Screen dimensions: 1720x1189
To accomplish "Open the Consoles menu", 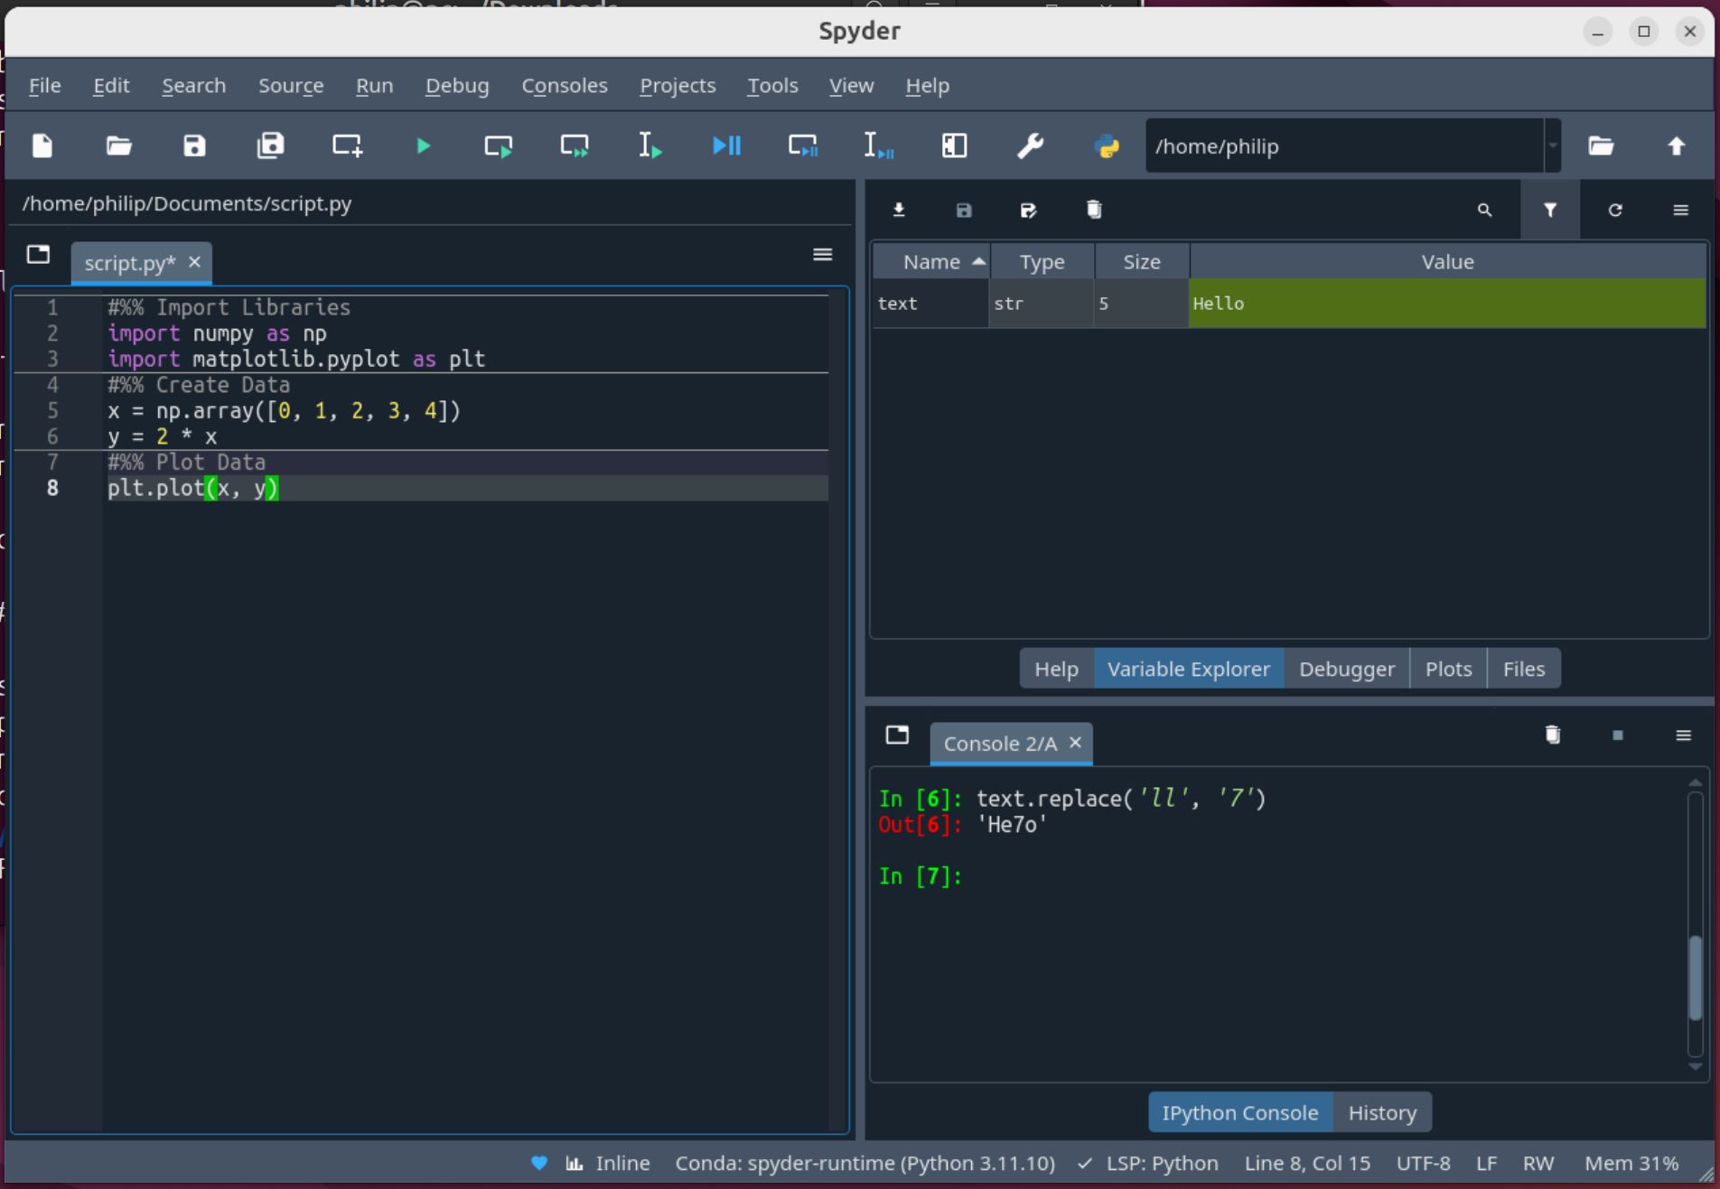I will point(565,85).
